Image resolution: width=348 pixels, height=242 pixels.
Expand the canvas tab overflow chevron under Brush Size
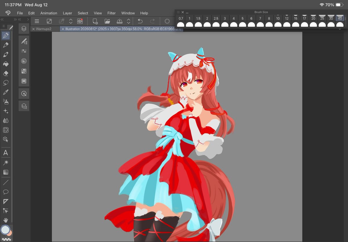(340, 29)
